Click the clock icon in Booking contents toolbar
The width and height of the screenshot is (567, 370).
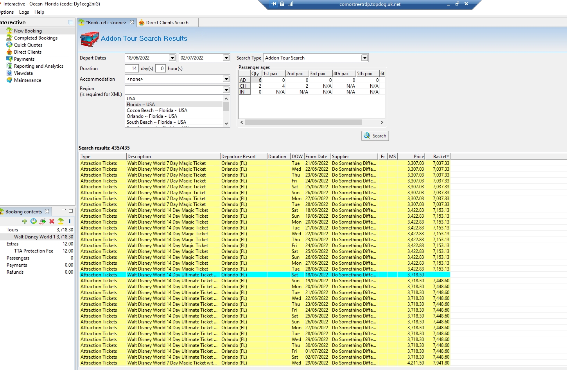coord(34,221)
